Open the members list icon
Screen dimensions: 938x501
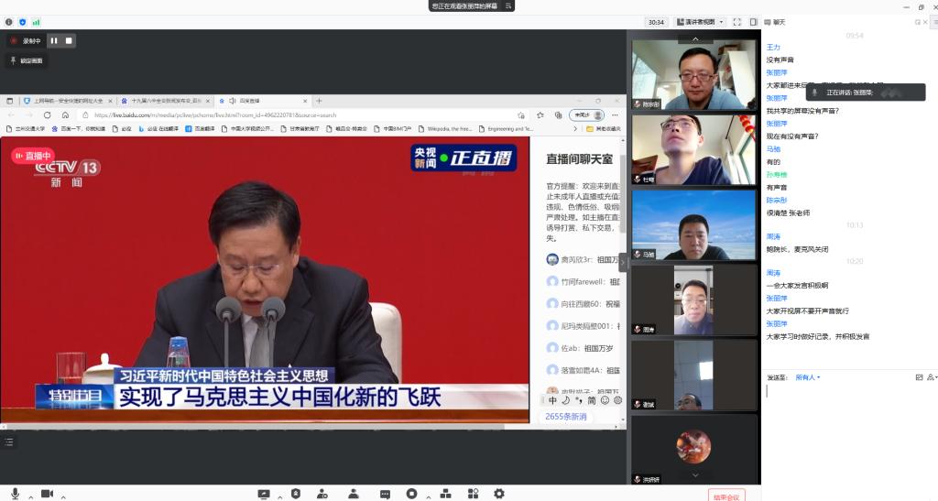point(354,494)
